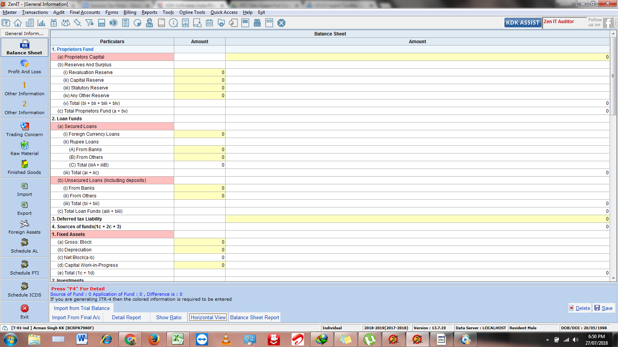Open the Windows Start button
Image resolution: width=618 pixels, height=347 pixels.
pos(10,340)
